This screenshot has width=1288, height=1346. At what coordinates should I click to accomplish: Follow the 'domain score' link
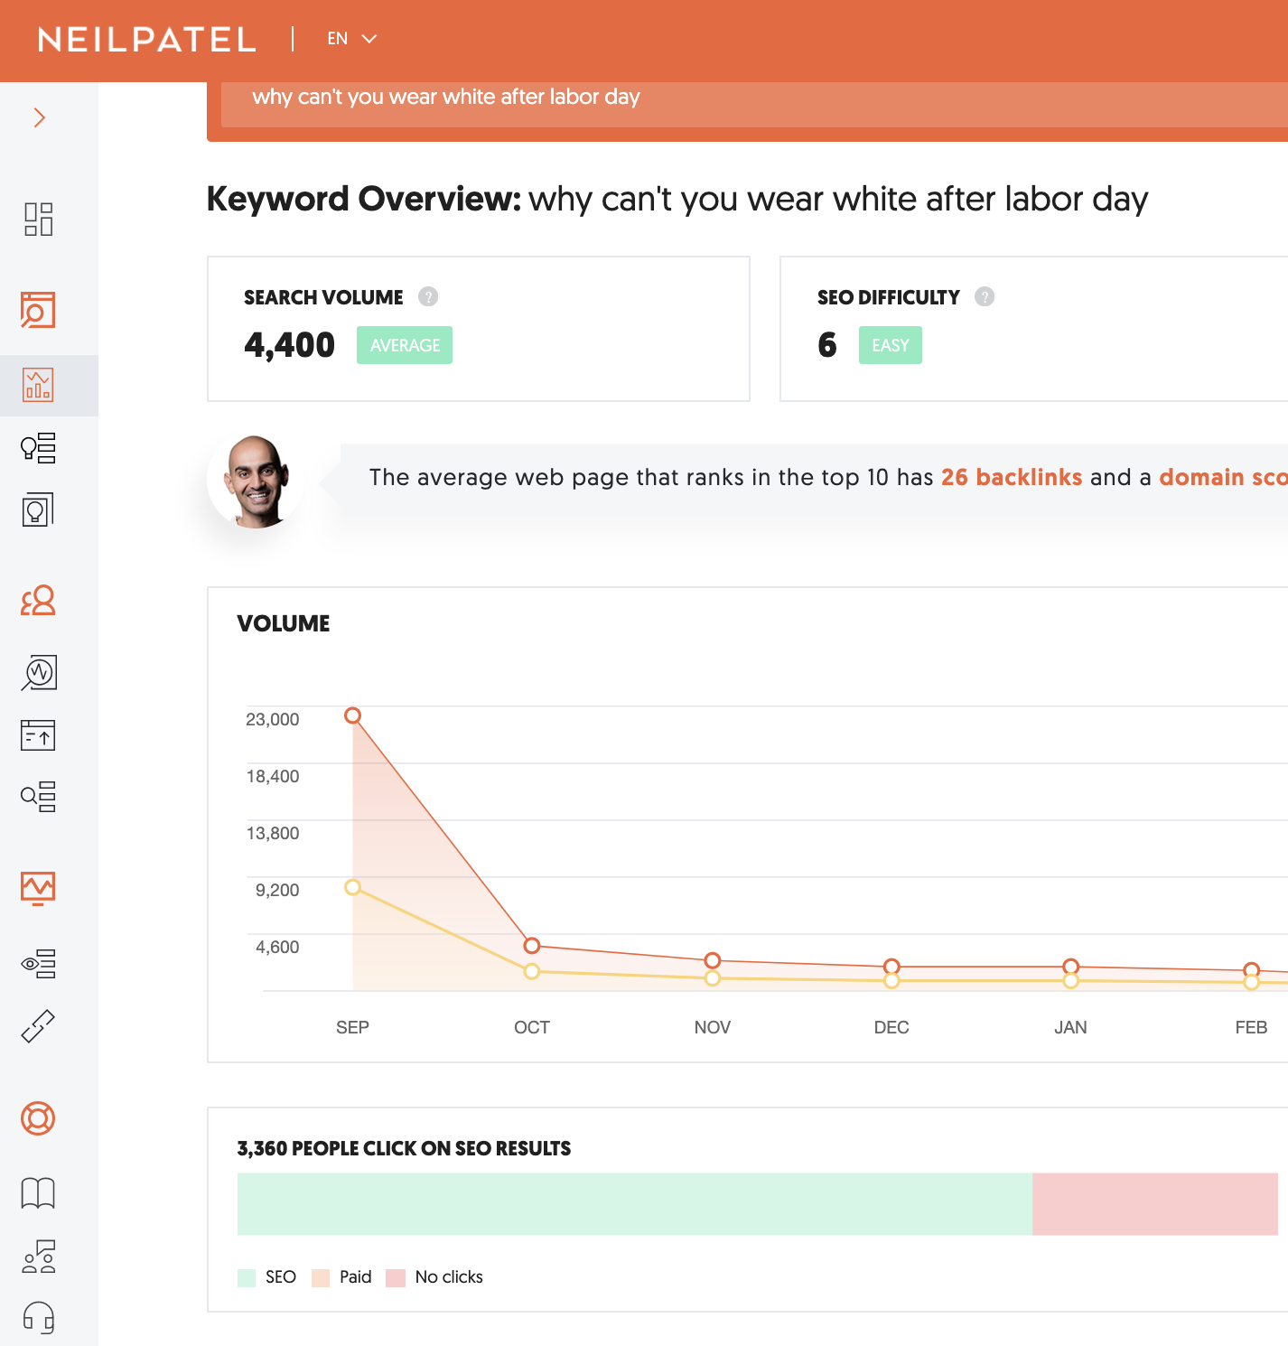[1223, 477]
